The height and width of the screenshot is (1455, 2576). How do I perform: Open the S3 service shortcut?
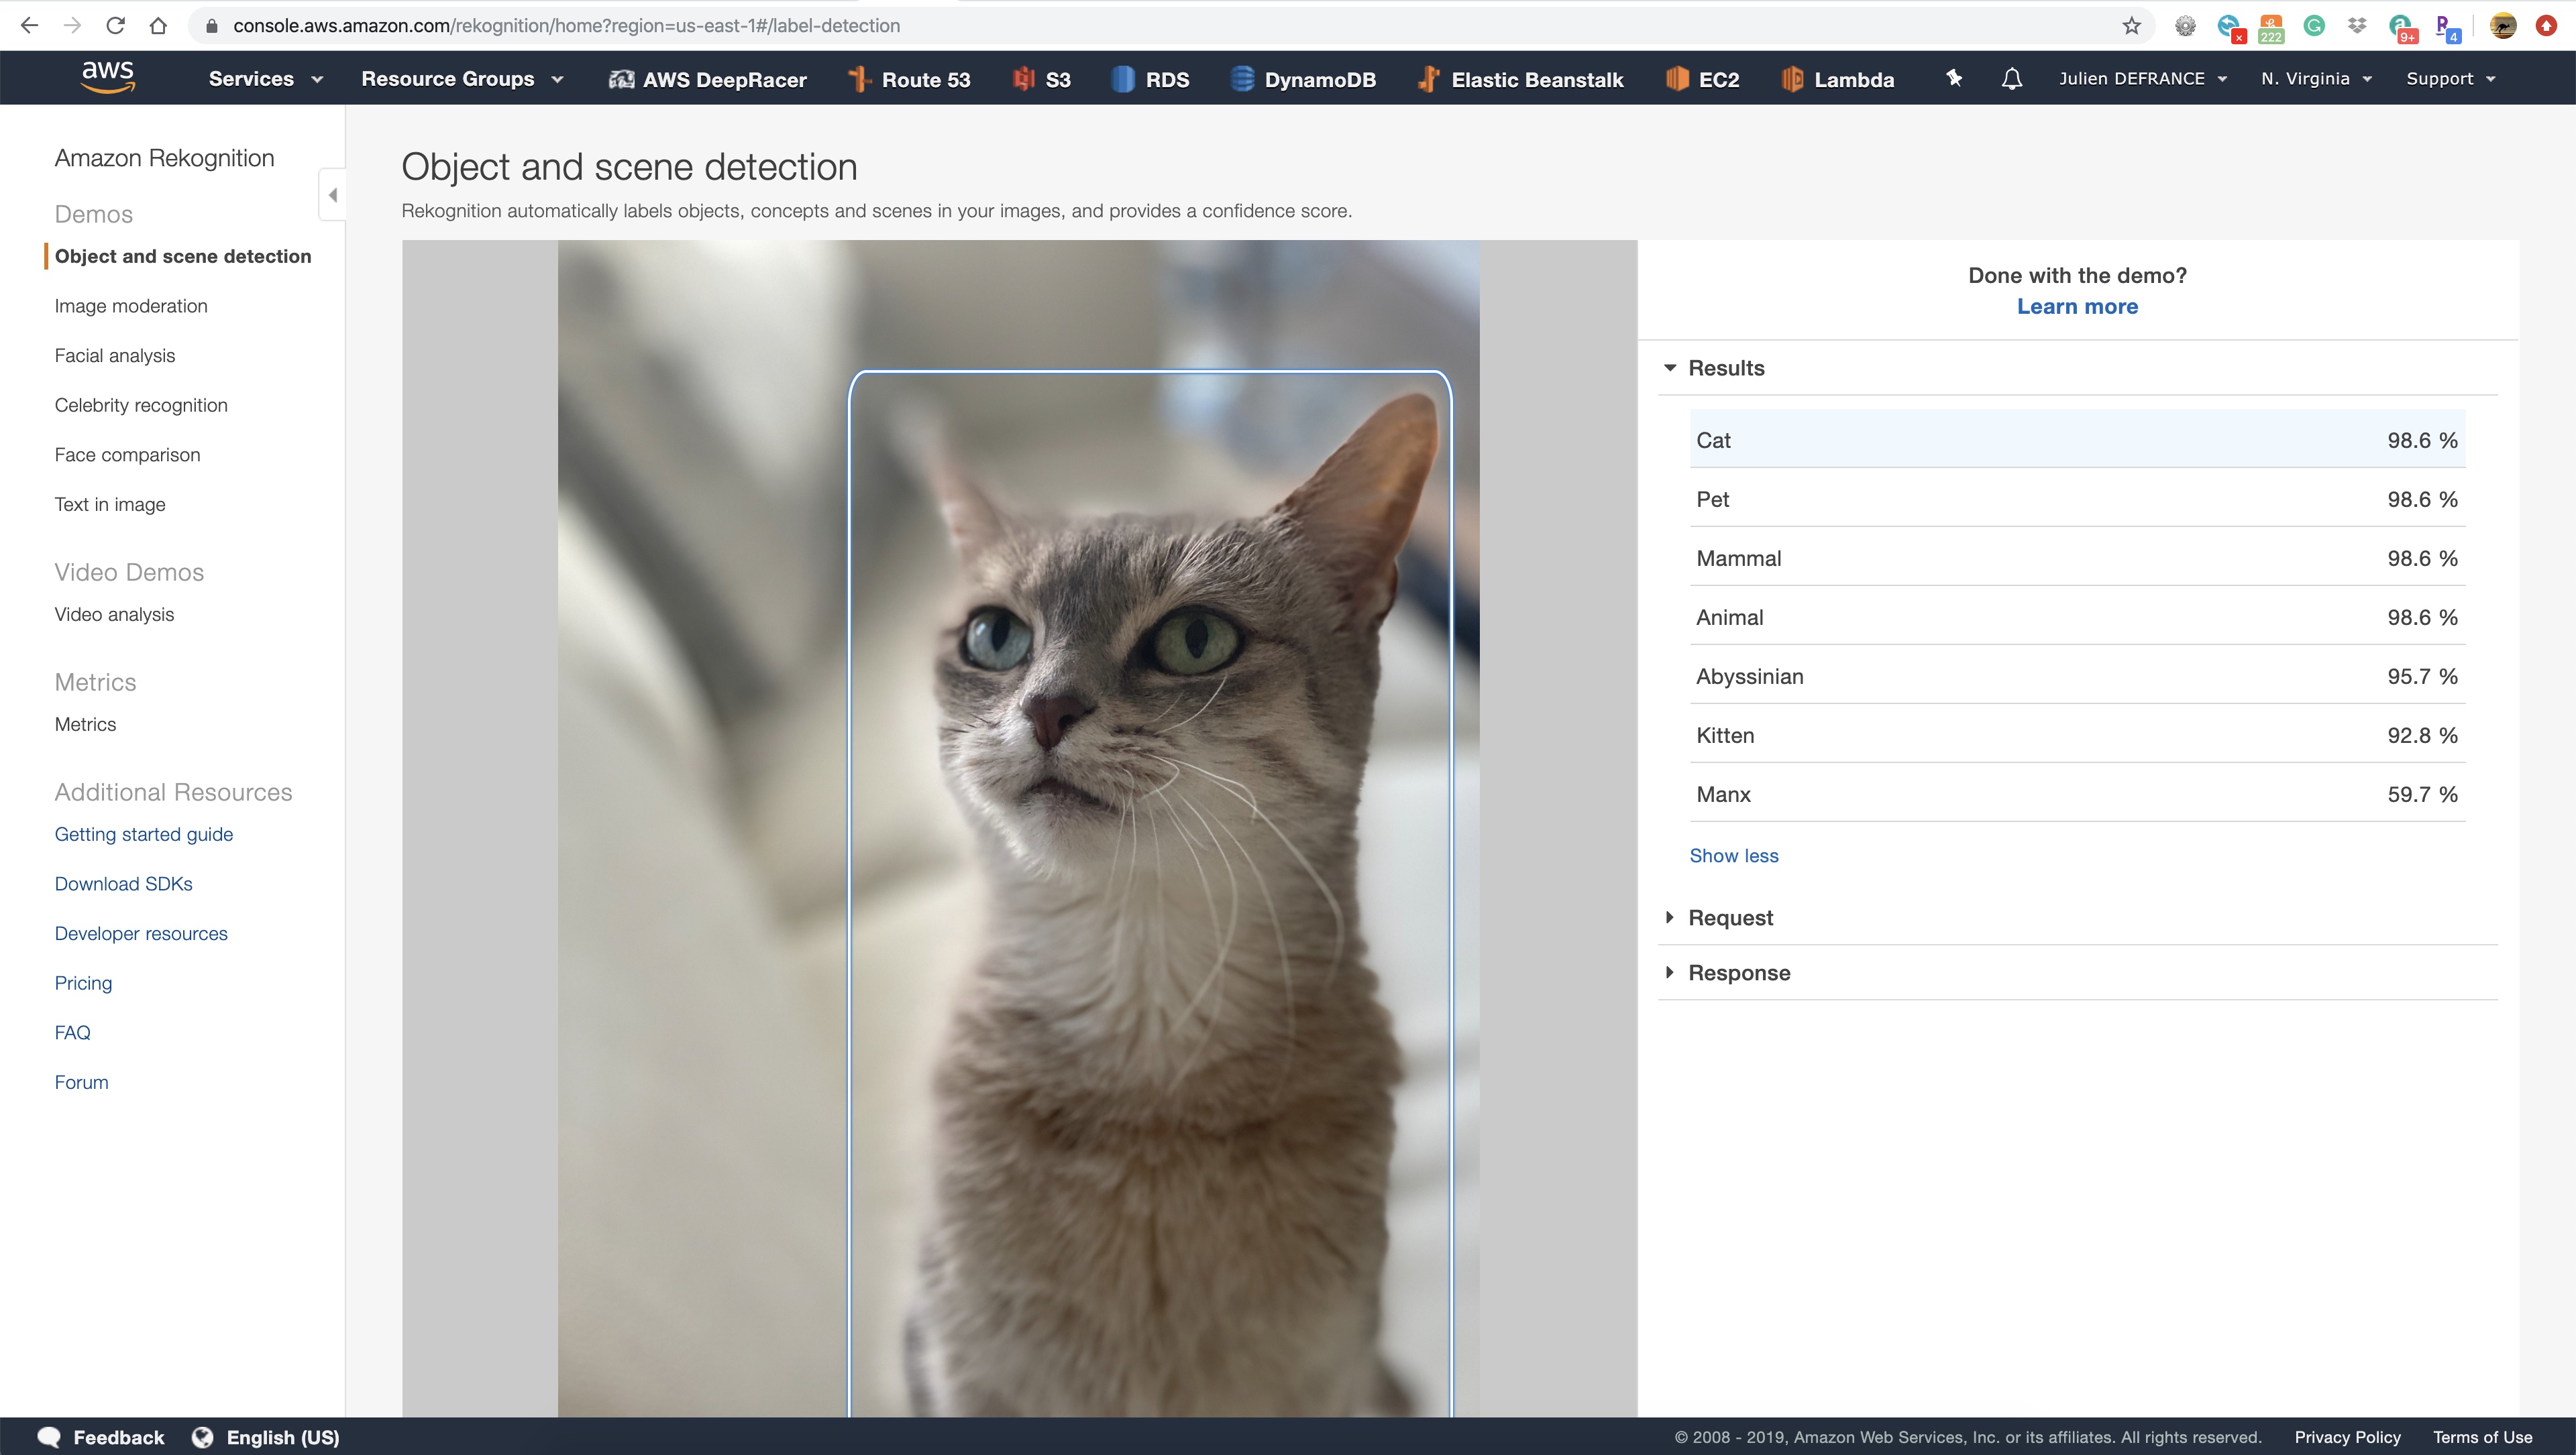point(1042,79)
